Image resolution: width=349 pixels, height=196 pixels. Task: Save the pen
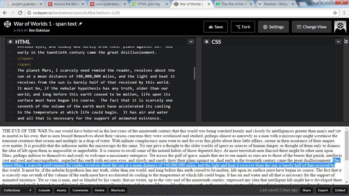(x=216, y=27)
